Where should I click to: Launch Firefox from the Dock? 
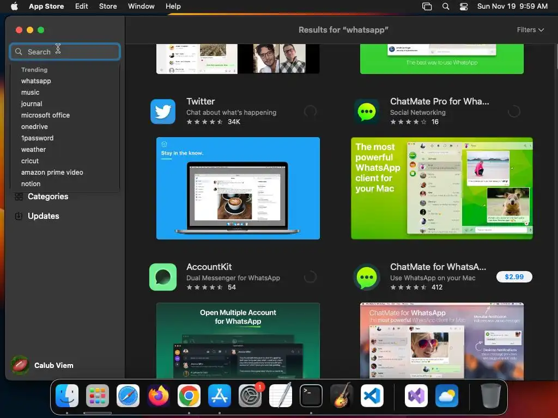159,396
